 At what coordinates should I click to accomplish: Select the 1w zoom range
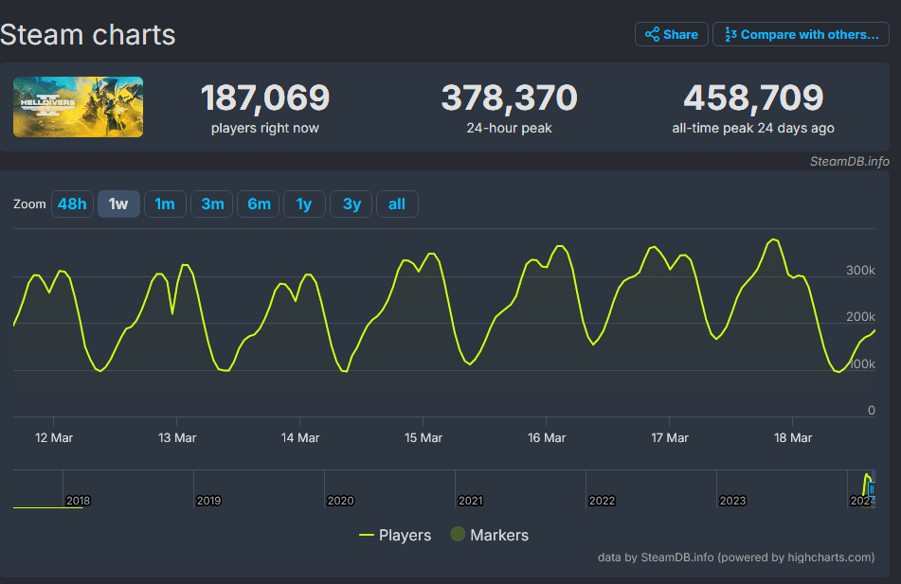(118, 204)
